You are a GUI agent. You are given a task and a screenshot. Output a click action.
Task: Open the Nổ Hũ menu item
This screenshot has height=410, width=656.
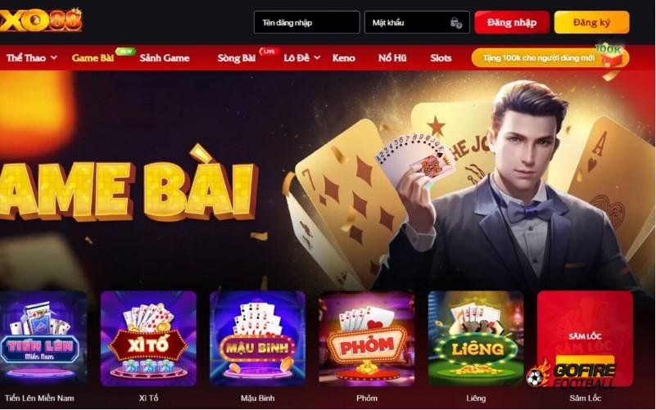(392, 57)
